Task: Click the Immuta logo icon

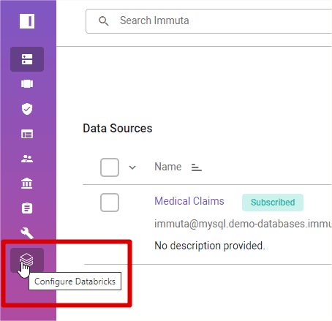Action: 27,21
